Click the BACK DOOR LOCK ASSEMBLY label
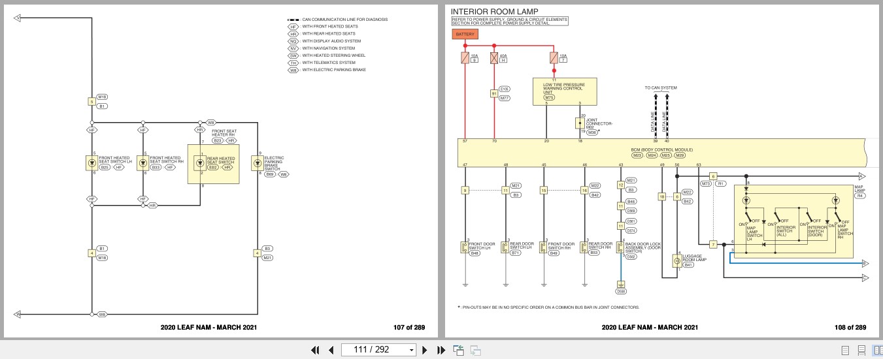The height and width of the screenshot is (359, 883). [x=642, y=247]
